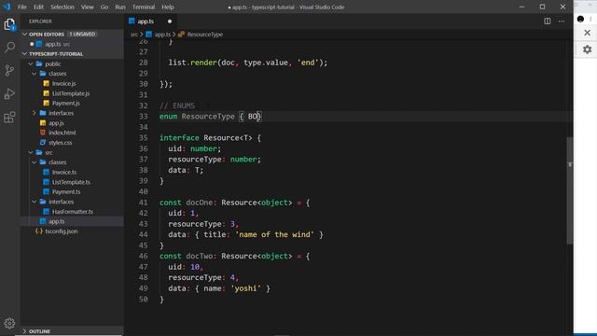Select the app.ts editor tab

(x=150, y=21)
